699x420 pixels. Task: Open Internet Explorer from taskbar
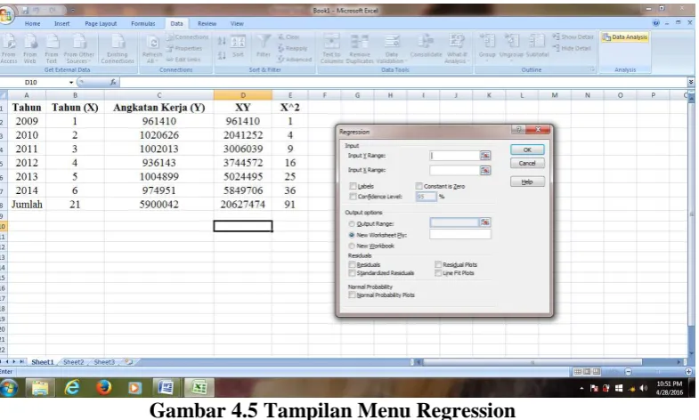72,387
